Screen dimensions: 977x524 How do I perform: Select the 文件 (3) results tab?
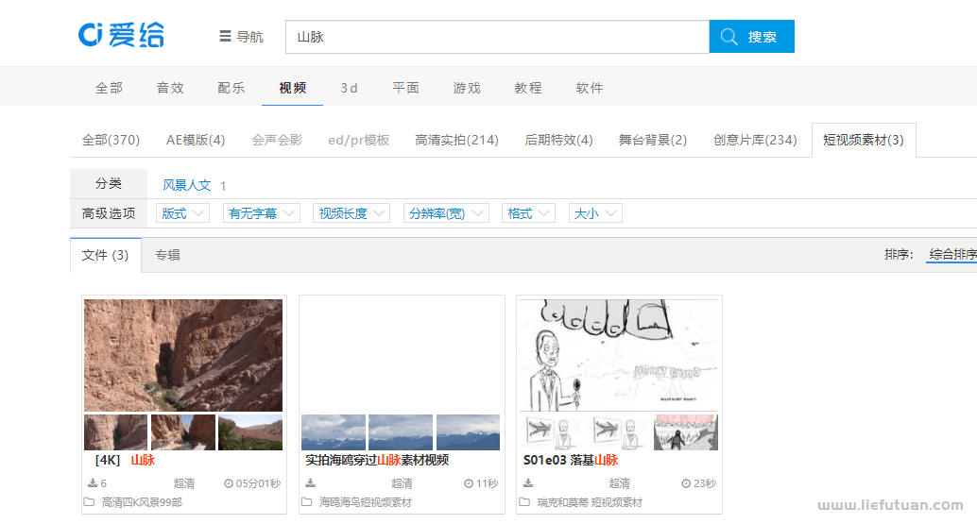(105, 255)
